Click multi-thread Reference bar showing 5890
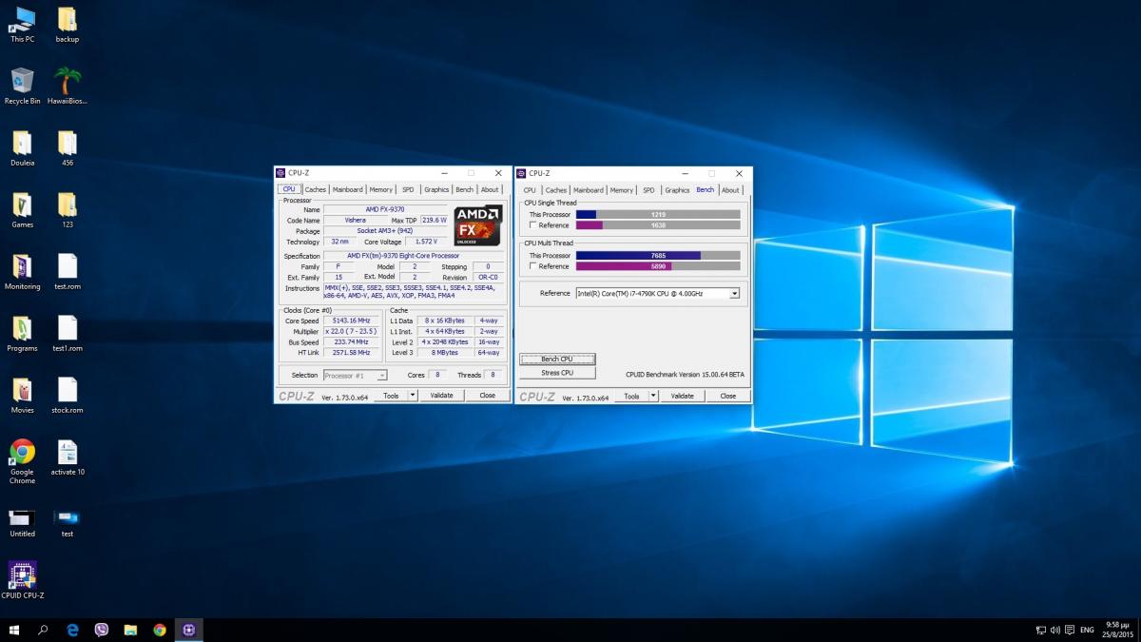Viewport: 1141px width, 642px height. click(658, 266)
